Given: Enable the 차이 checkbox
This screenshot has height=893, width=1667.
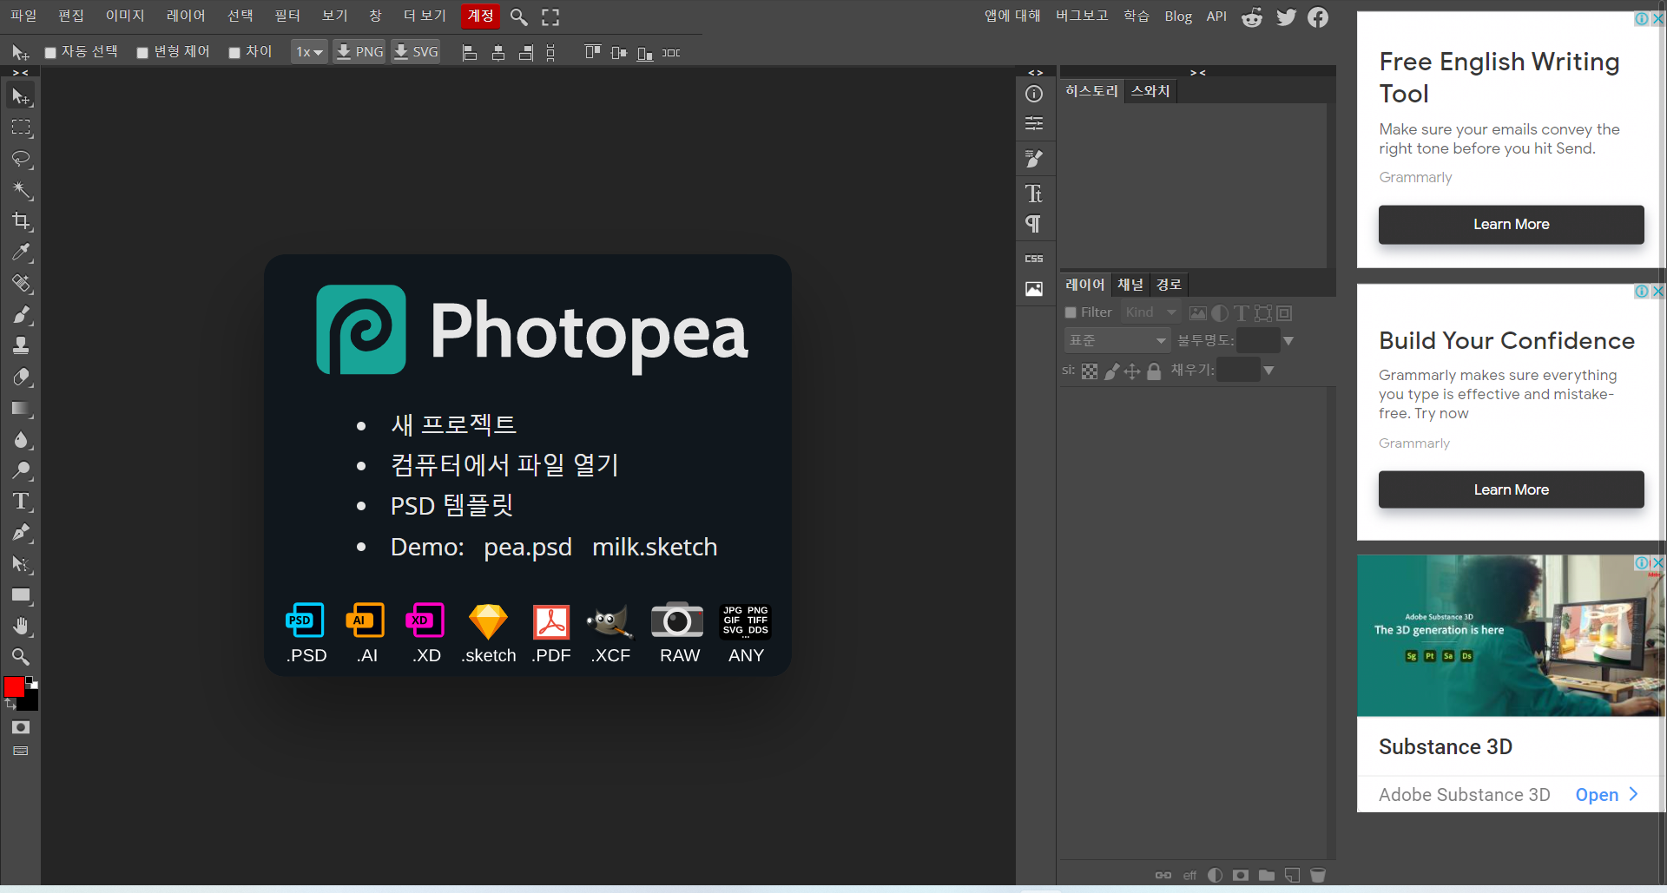Looking at the screenshot, I should point(234,53).
